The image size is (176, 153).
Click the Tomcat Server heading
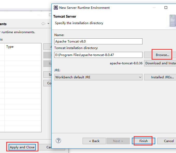point(65,17)
